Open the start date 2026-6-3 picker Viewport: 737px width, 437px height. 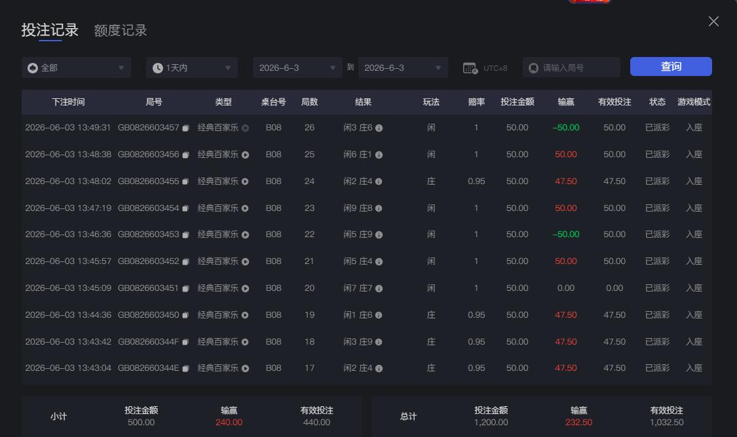[x=297, y=67]
